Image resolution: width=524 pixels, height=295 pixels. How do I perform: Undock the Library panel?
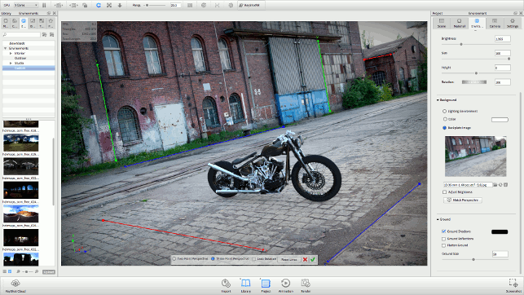click(49, 13)
